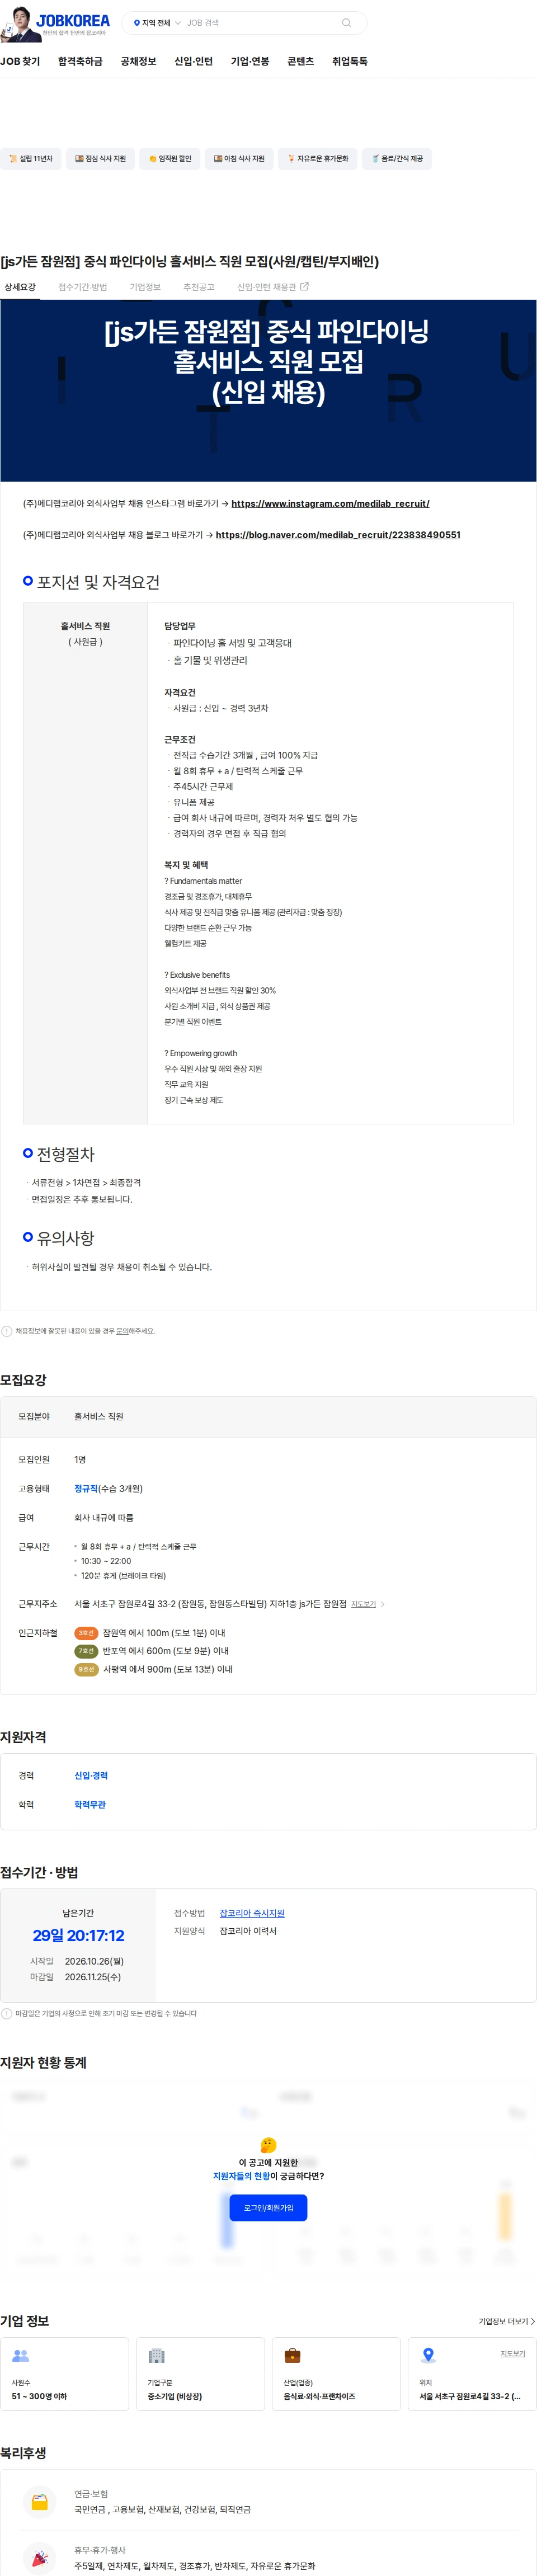Click the 학력무관 education link
537x2576 pixels.
coord(90,1805)
